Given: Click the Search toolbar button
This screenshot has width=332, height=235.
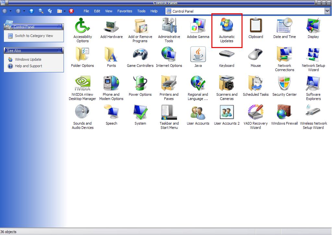Looking at the screenshot, I should tap(41, 11).
